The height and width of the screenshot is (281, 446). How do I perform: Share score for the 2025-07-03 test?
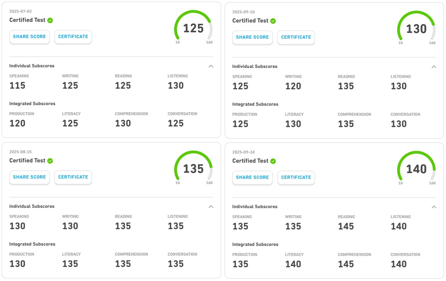(x=29, y=37)
